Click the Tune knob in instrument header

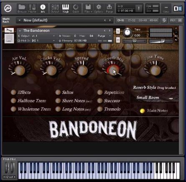tap(127, 32)
